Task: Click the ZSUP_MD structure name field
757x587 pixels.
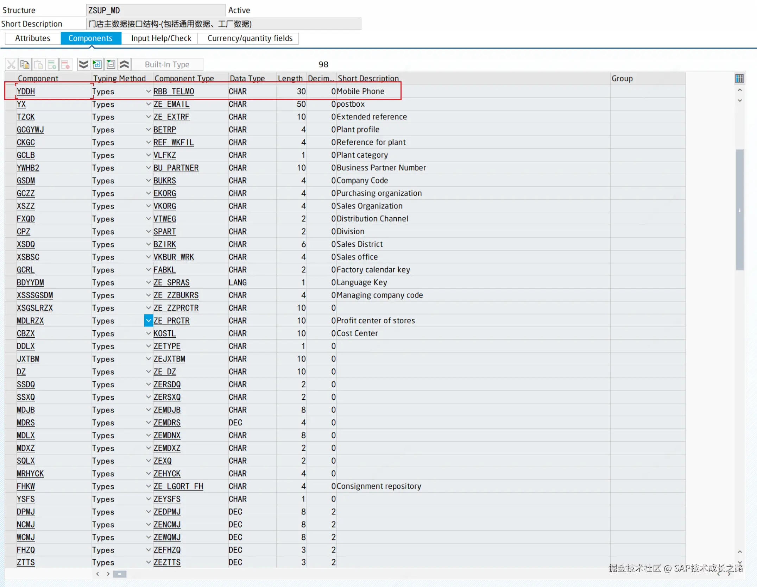Action: pyautogui.click(x=155, y=11)
